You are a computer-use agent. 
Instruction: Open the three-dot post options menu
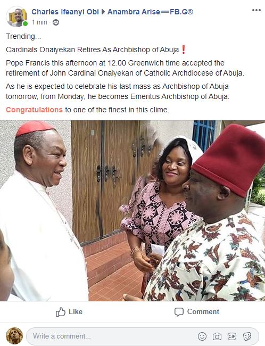coord(256,10)
